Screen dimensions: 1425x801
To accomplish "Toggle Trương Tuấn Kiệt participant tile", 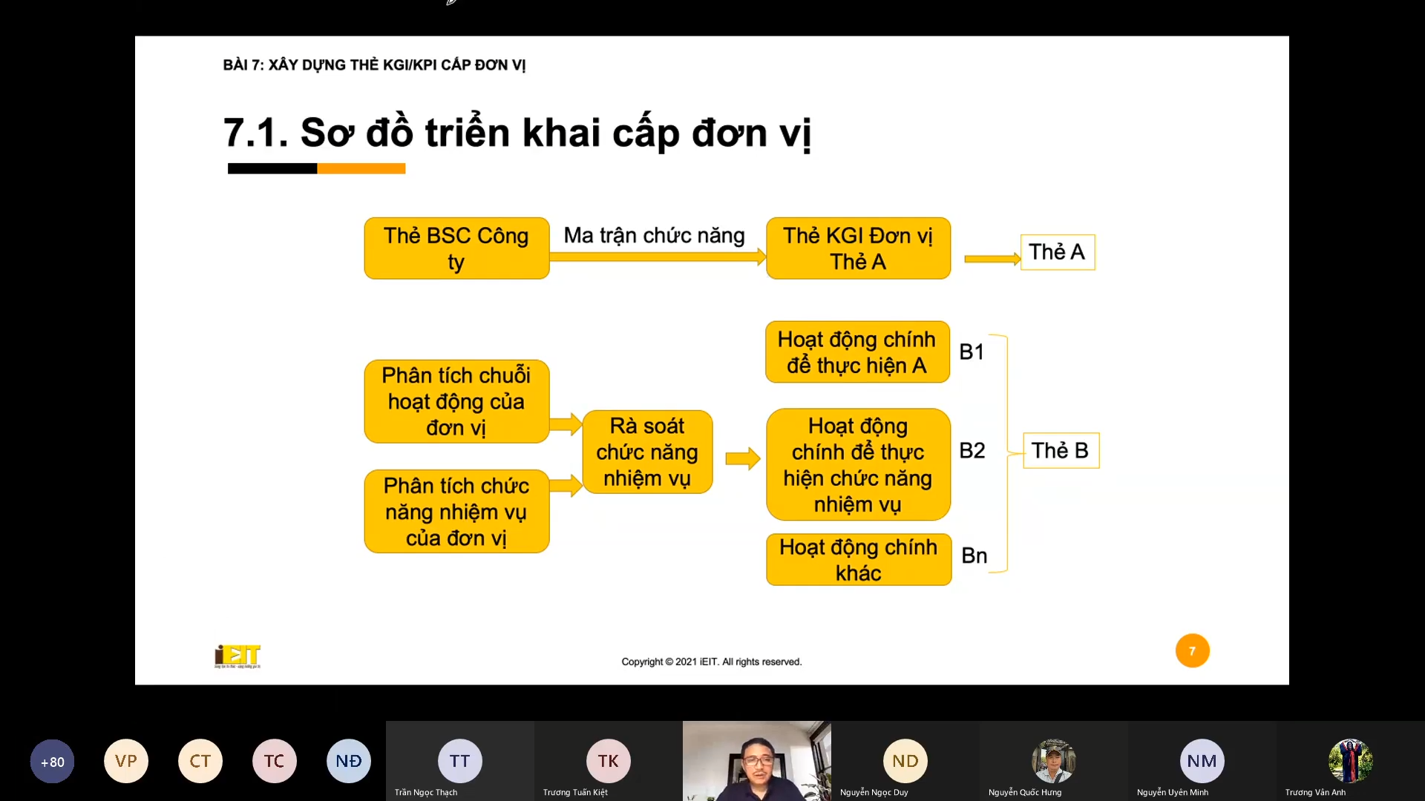I will coord(607,760).
